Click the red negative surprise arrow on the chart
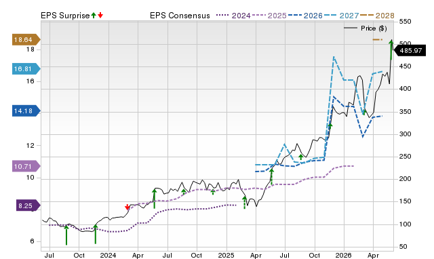 127,207
